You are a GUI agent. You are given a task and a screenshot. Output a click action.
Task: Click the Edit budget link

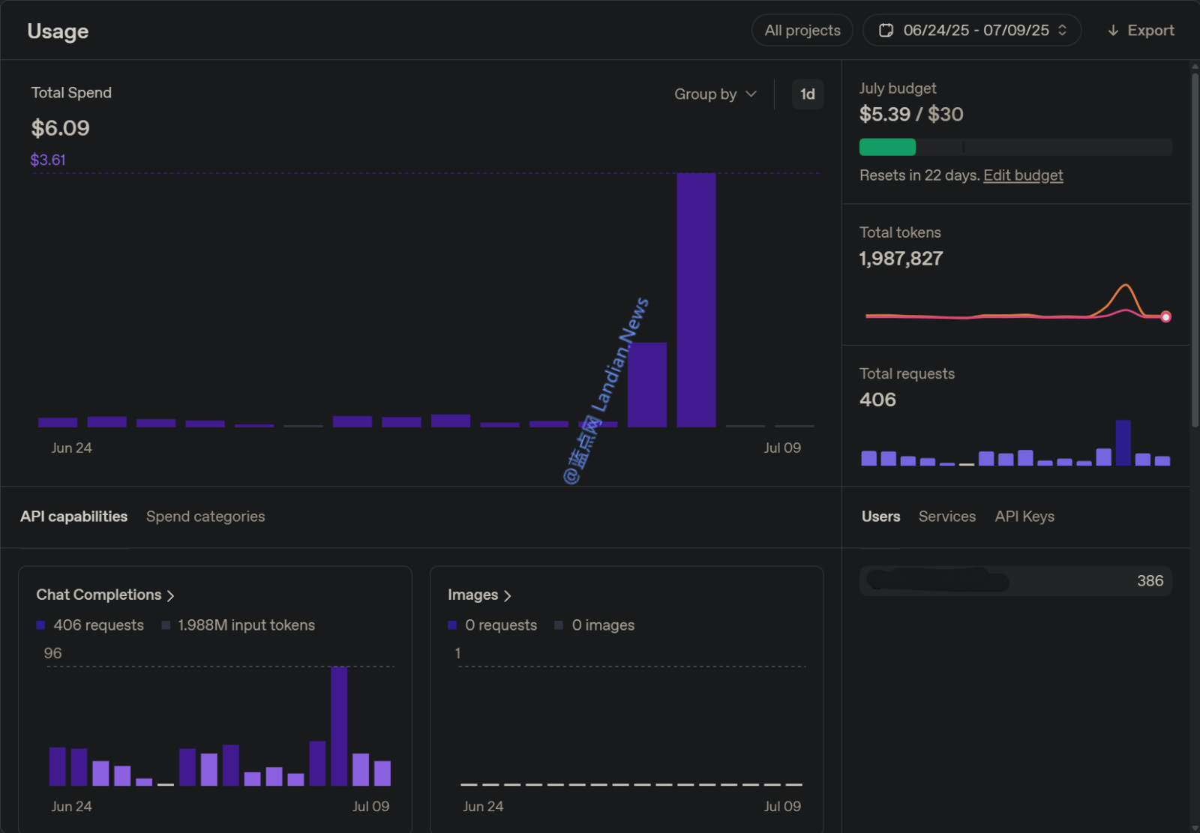(x=1022, y=175)
